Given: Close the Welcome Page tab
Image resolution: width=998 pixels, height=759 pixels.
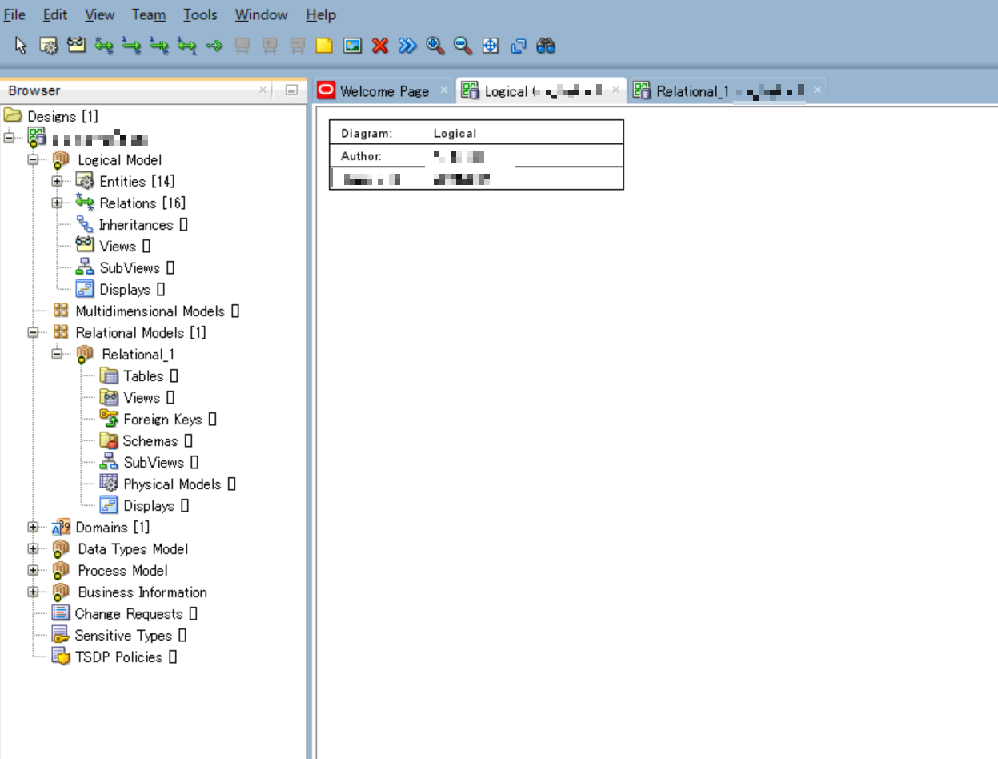Looking at the screenshot, I should (443, 90).
